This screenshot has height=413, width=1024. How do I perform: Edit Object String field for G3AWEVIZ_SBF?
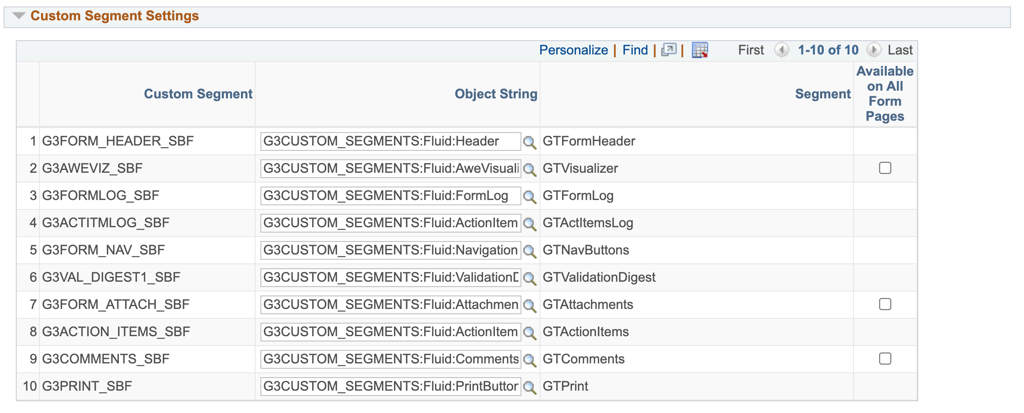(x=391, y=169)
